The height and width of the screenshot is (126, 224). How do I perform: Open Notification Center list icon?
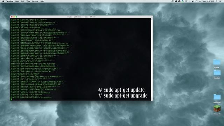(x=220, y=1)
